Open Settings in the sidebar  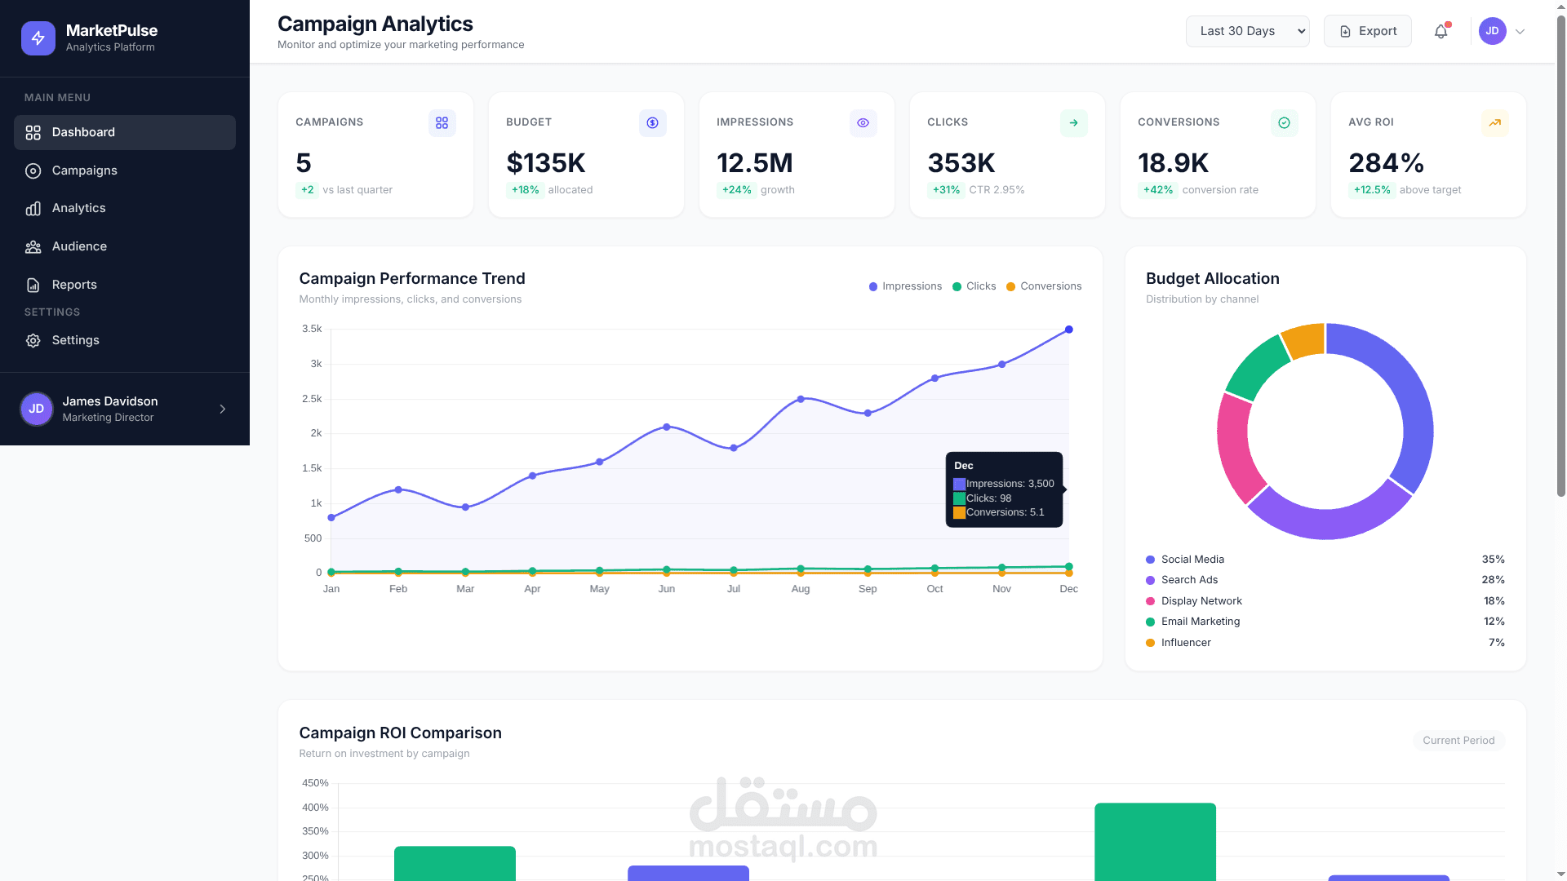coord(125,340)
